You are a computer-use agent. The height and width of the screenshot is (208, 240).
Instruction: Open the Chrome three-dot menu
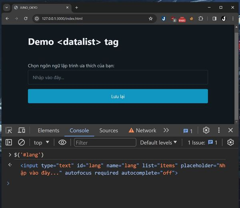click(233, 19)
